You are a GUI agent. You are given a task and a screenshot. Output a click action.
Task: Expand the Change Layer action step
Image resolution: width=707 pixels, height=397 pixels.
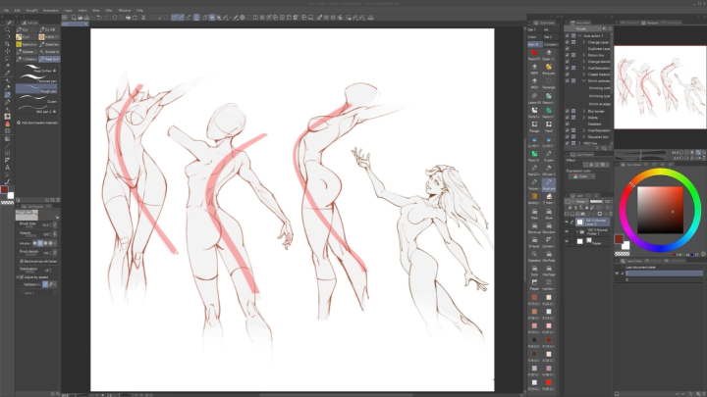point(581,41)
